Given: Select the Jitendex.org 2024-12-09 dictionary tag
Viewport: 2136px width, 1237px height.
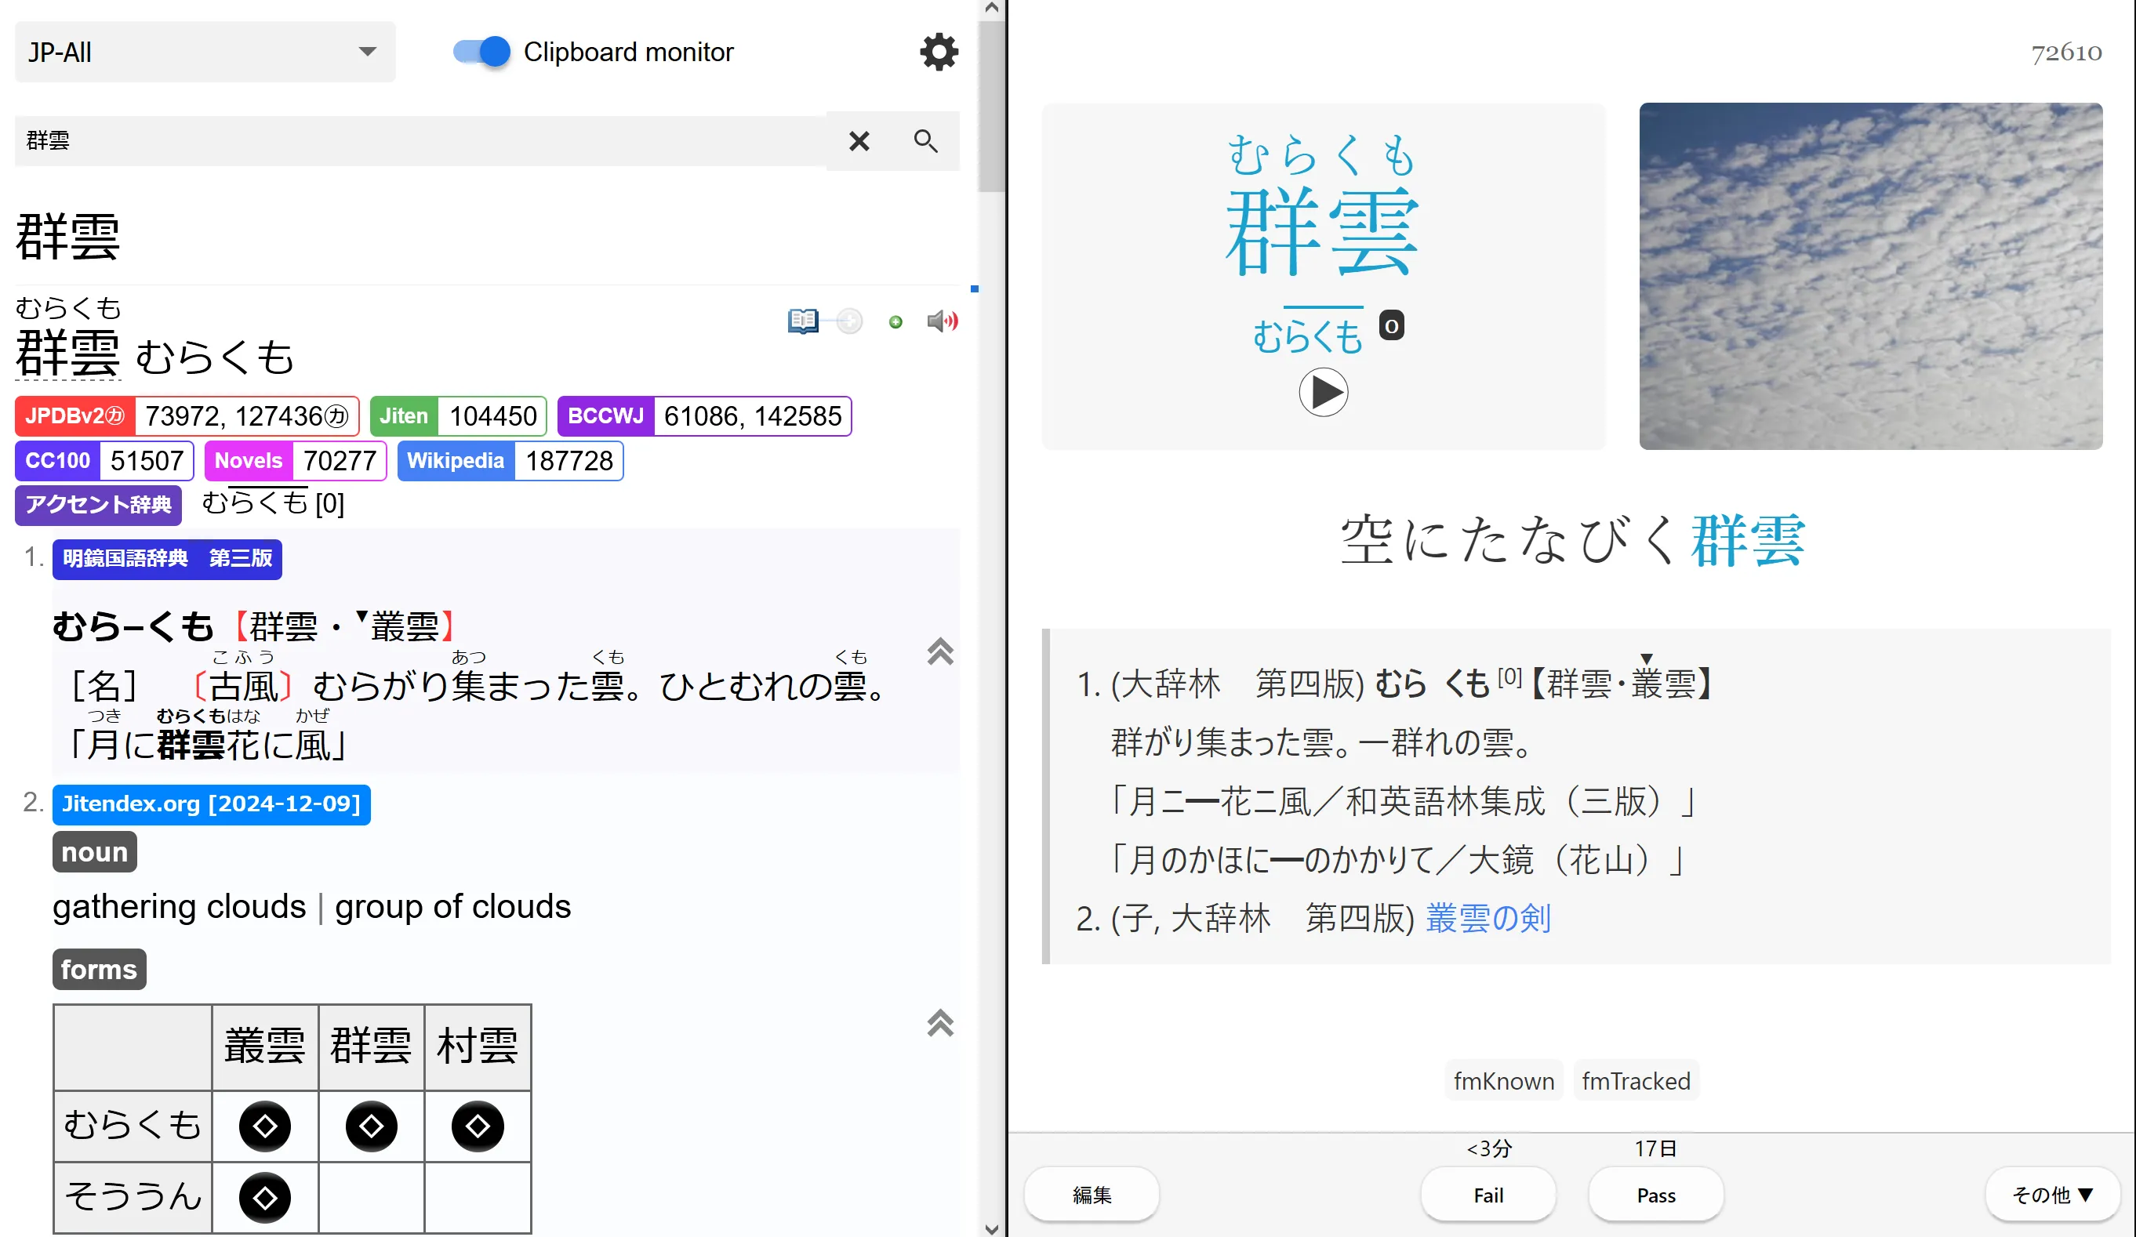Looking at the screenshot, I should [211, 804].
